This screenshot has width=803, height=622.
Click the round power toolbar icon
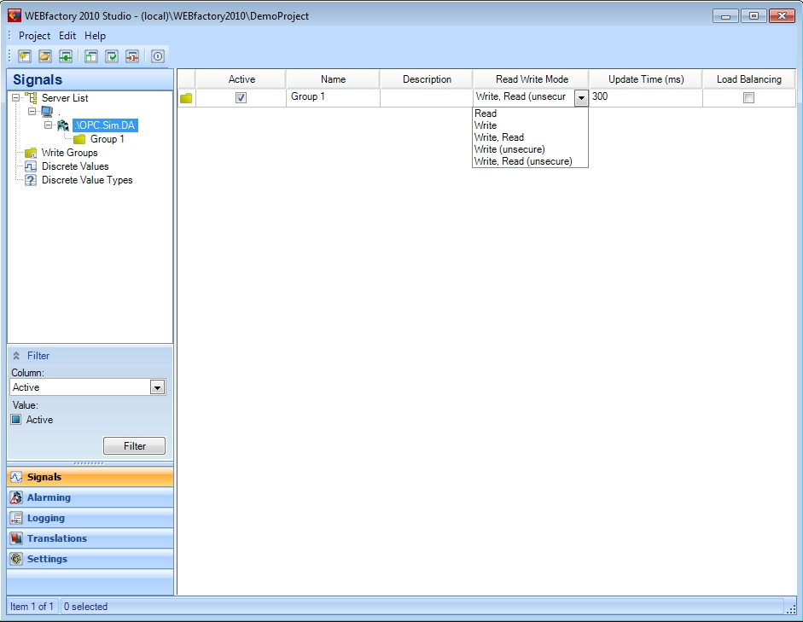point(158,56)
